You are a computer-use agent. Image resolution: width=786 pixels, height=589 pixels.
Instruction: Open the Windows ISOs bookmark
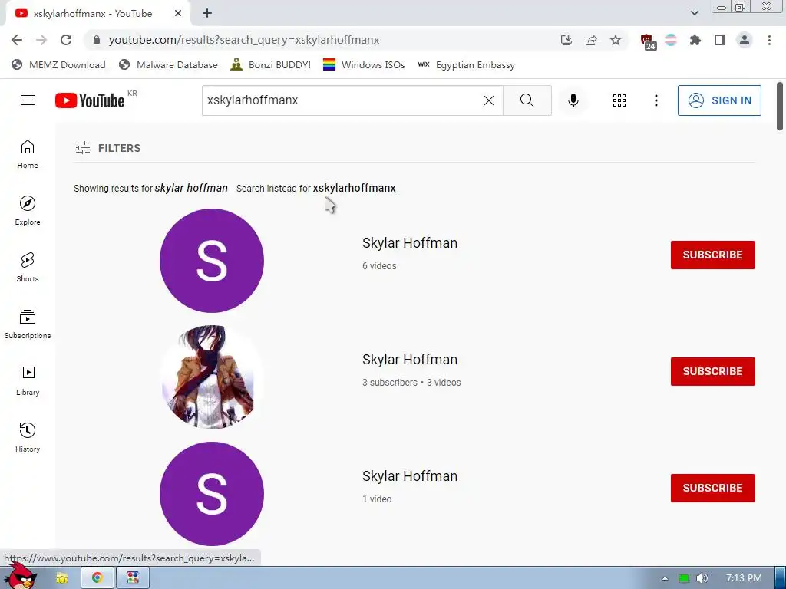coord(363,65)
